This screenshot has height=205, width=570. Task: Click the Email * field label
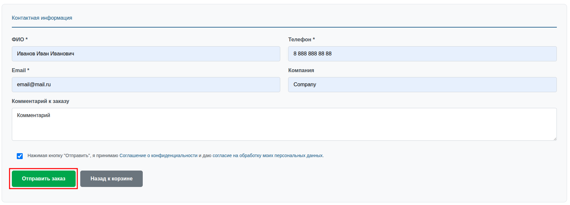[20, 70]
